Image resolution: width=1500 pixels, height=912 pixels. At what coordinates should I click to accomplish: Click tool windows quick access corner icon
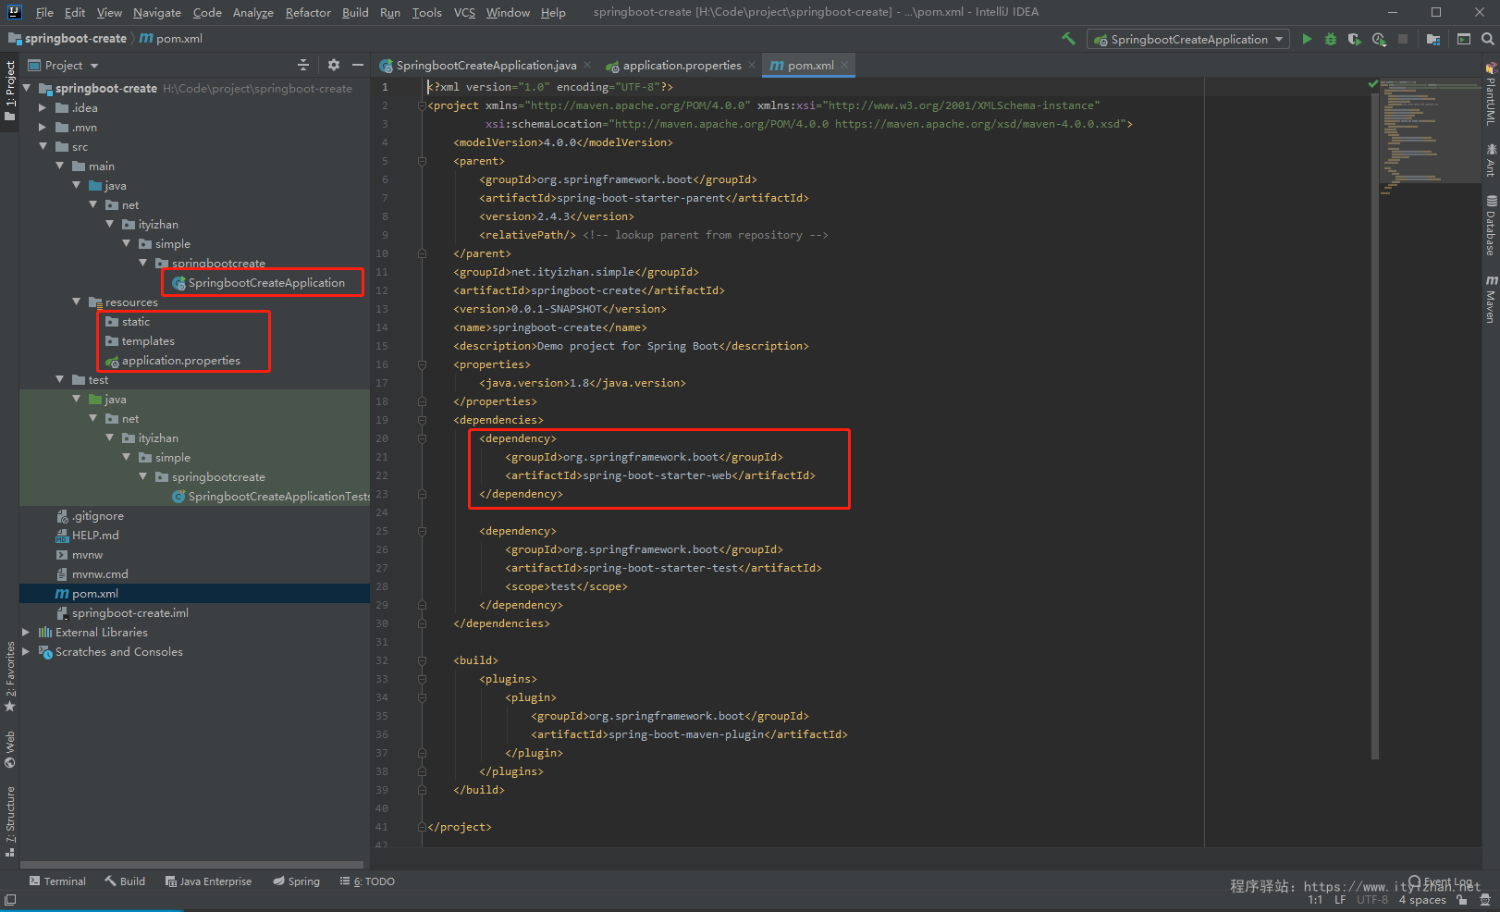pos(10,900)
